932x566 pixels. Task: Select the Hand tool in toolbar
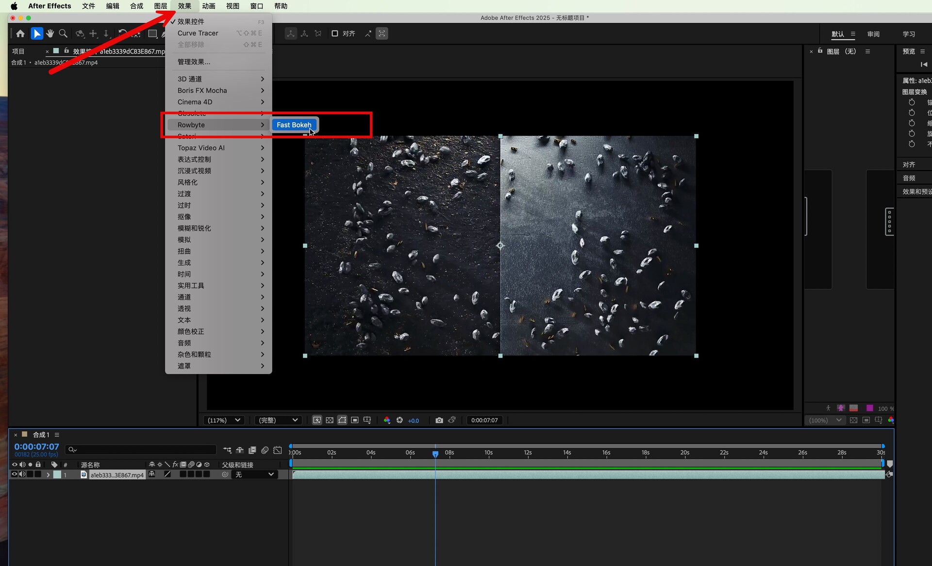click(x=50, y=33)
